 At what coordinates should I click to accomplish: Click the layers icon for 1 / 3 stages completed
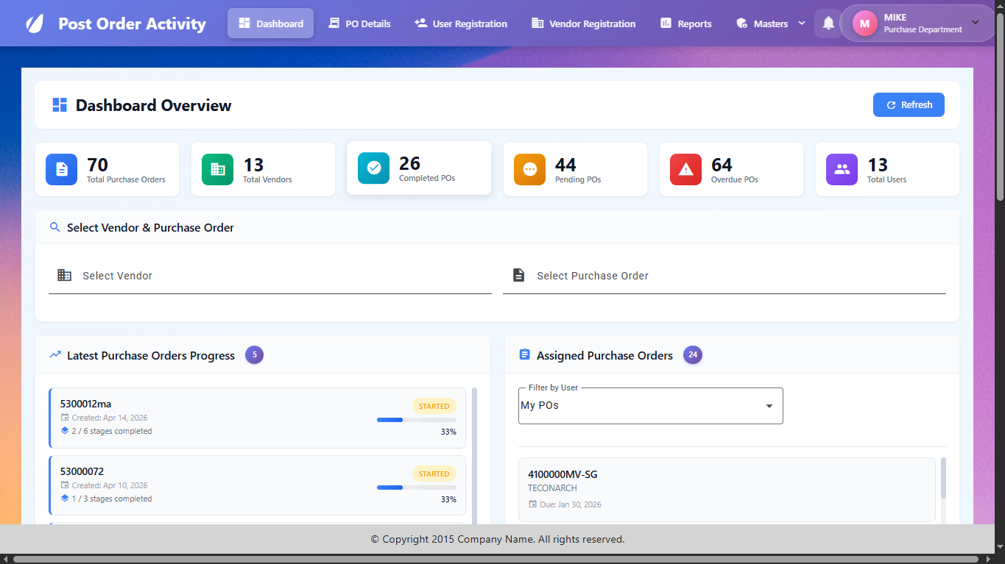click(65, 499)
